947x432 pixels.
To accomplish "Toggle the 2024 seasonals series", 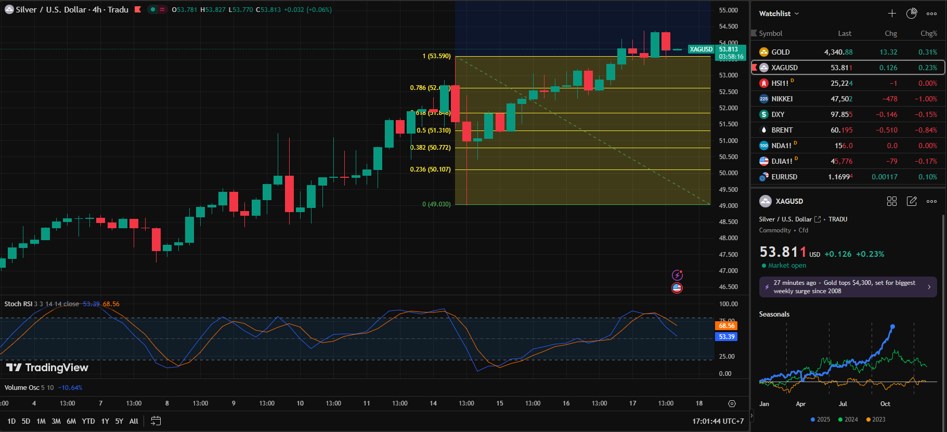I will click(x=848, y=420).
